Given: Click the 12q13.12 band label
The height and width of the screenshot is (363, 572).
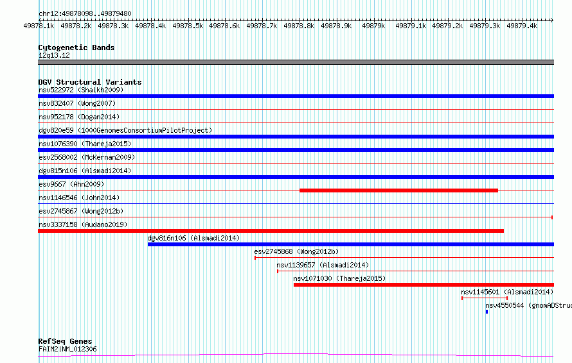Looking at the screenshot, I should click(x=54, y=55).
